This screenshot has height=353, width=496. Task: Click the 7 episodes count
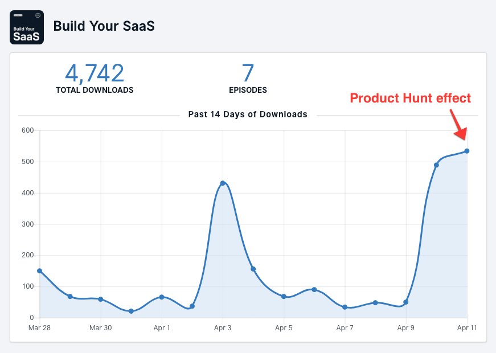[248, 73]
